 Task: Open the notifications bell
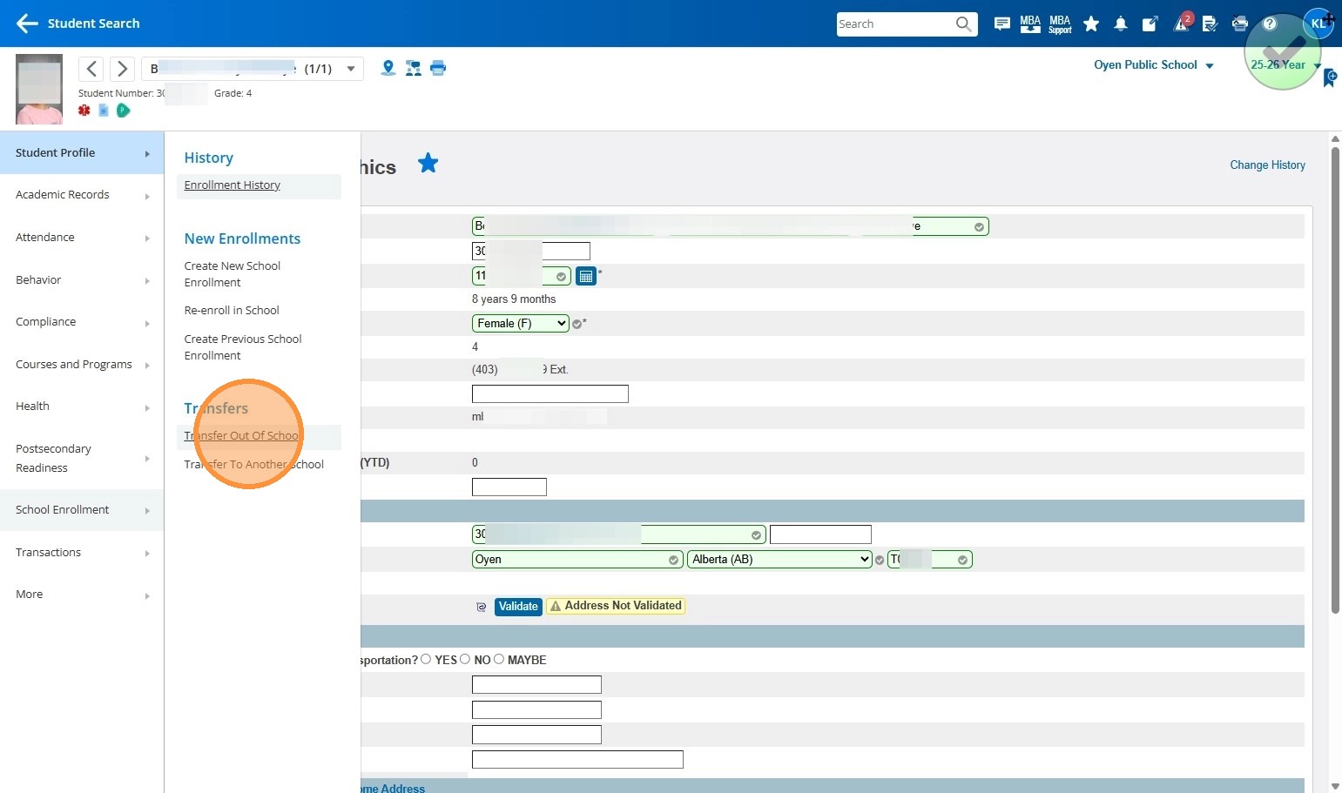tap(1121, 24)
